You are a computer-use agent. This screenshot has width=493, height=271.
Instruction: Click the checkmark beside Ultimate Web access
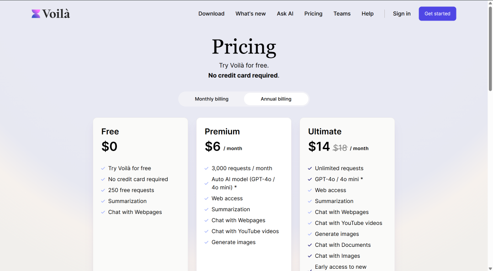click(x=309, y=190)
